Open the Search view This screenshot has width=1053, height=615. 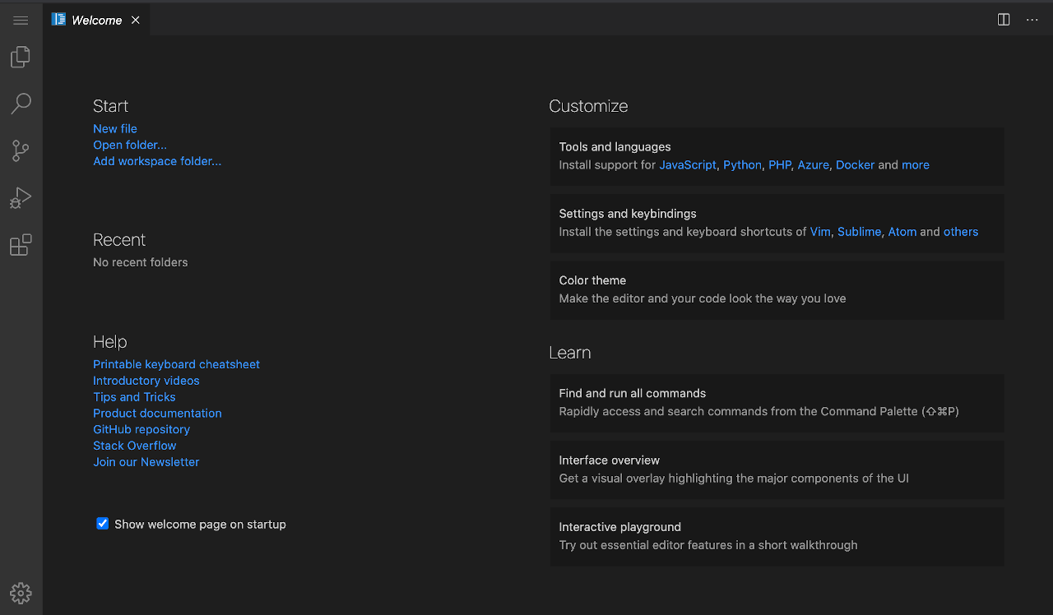[21, 104]
